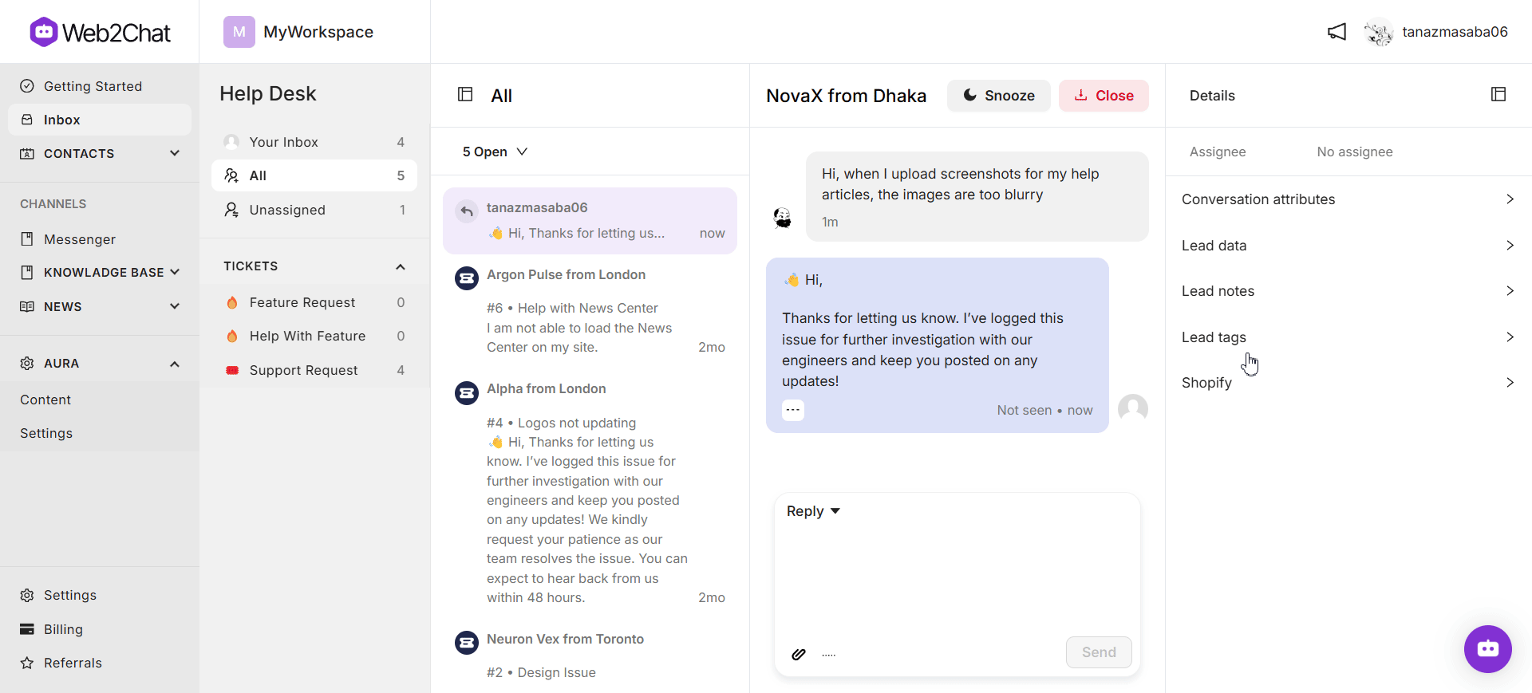Send the reply message
This screenshot has height=693, width=1532.
1099,652
